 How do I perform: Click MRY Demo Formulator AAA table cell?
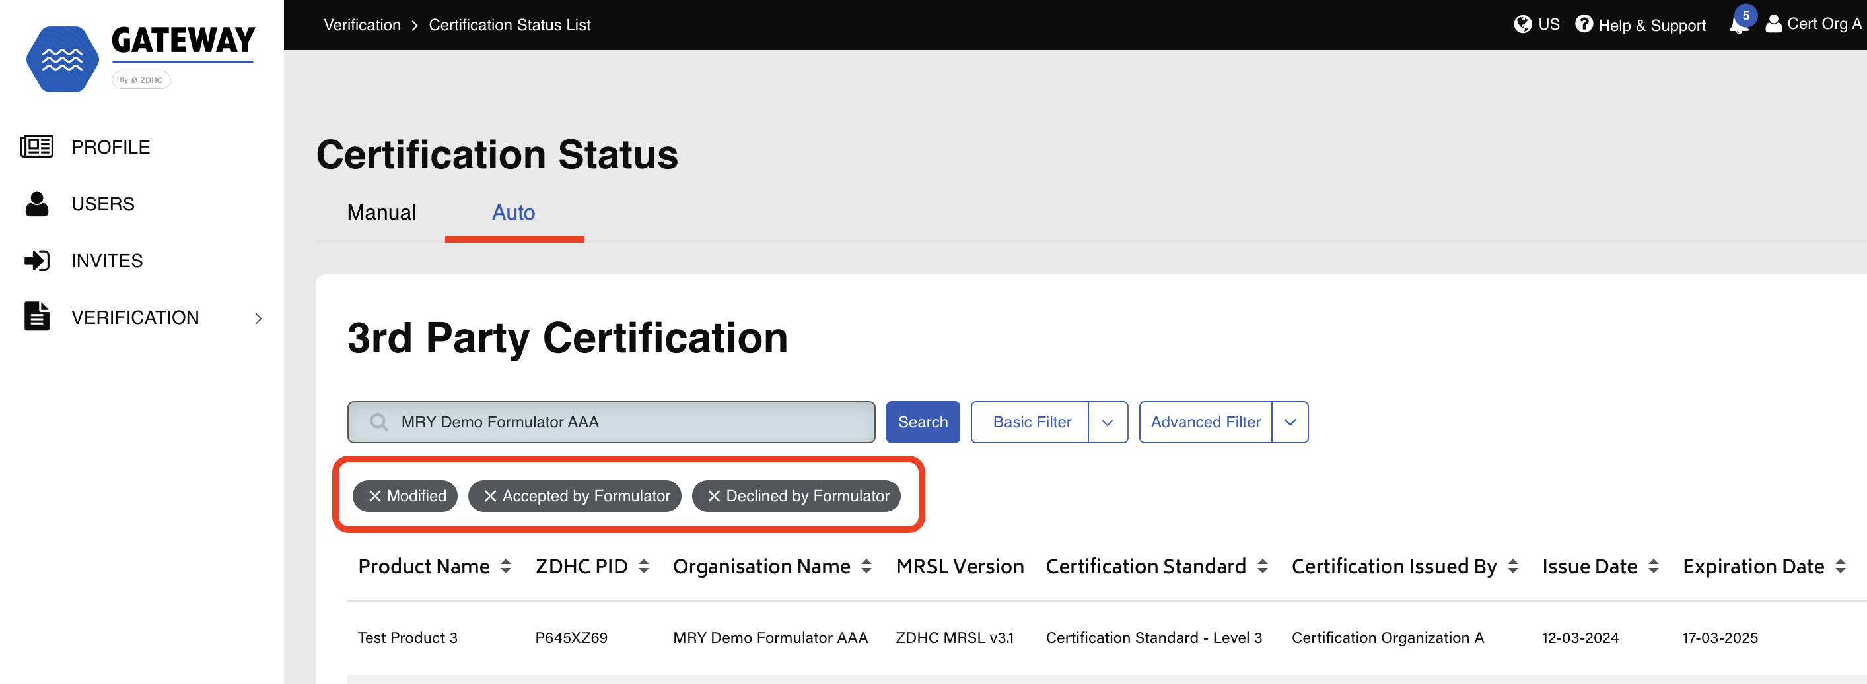tap(771, 638)
